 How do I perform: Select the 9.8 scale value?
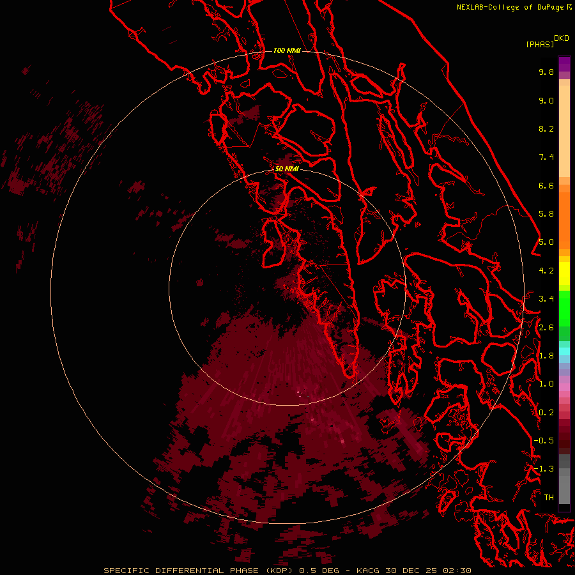[x=546, y=72]
